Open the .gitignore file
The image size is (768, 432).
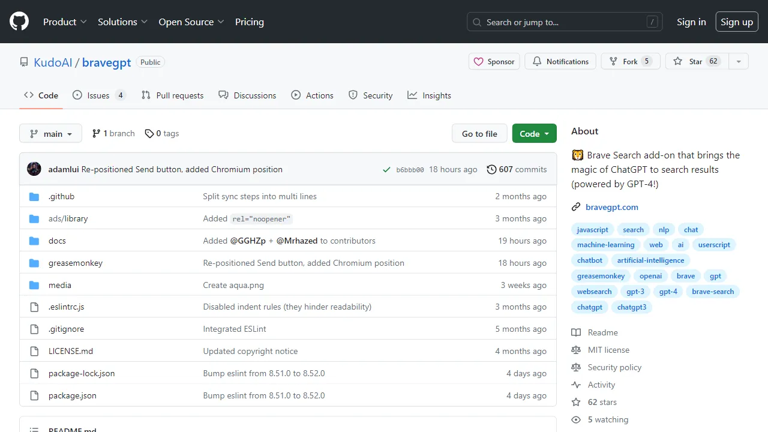(x=66, y=329)
